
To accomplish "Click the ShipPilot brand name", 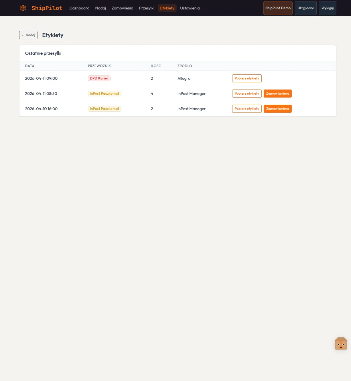I will 47,8.
